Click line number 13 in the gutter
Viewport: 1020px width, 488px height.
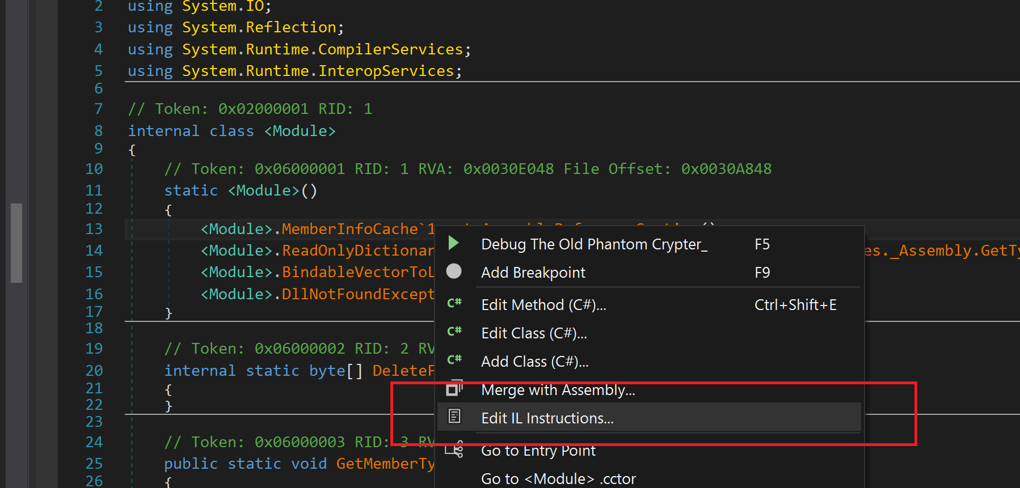coord(94,229)
